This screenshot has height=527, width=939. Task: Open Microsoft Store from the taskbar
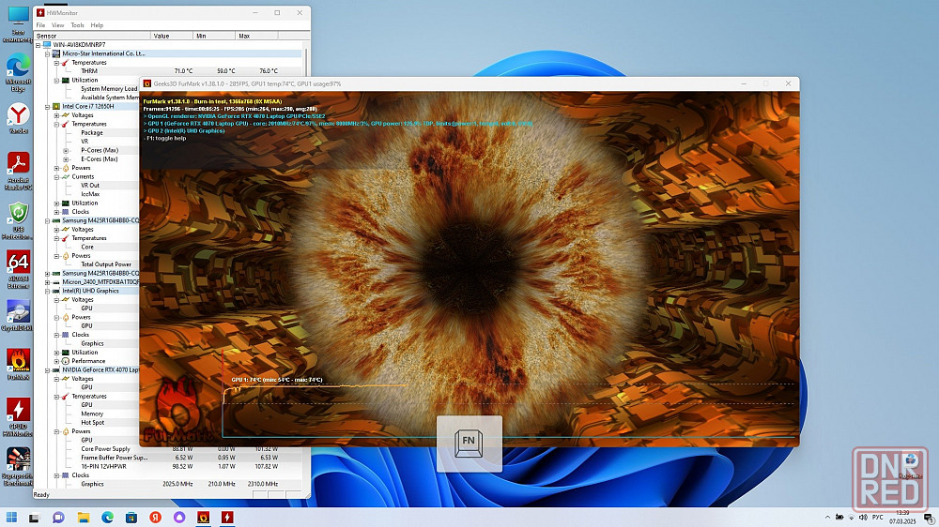[x=131, y=518]
